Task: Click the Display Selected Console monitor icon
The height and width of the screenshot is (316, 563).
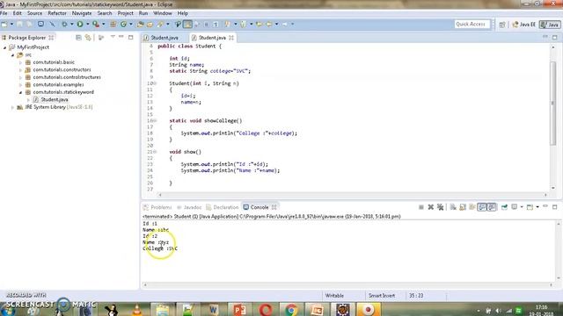Action: 515,207
